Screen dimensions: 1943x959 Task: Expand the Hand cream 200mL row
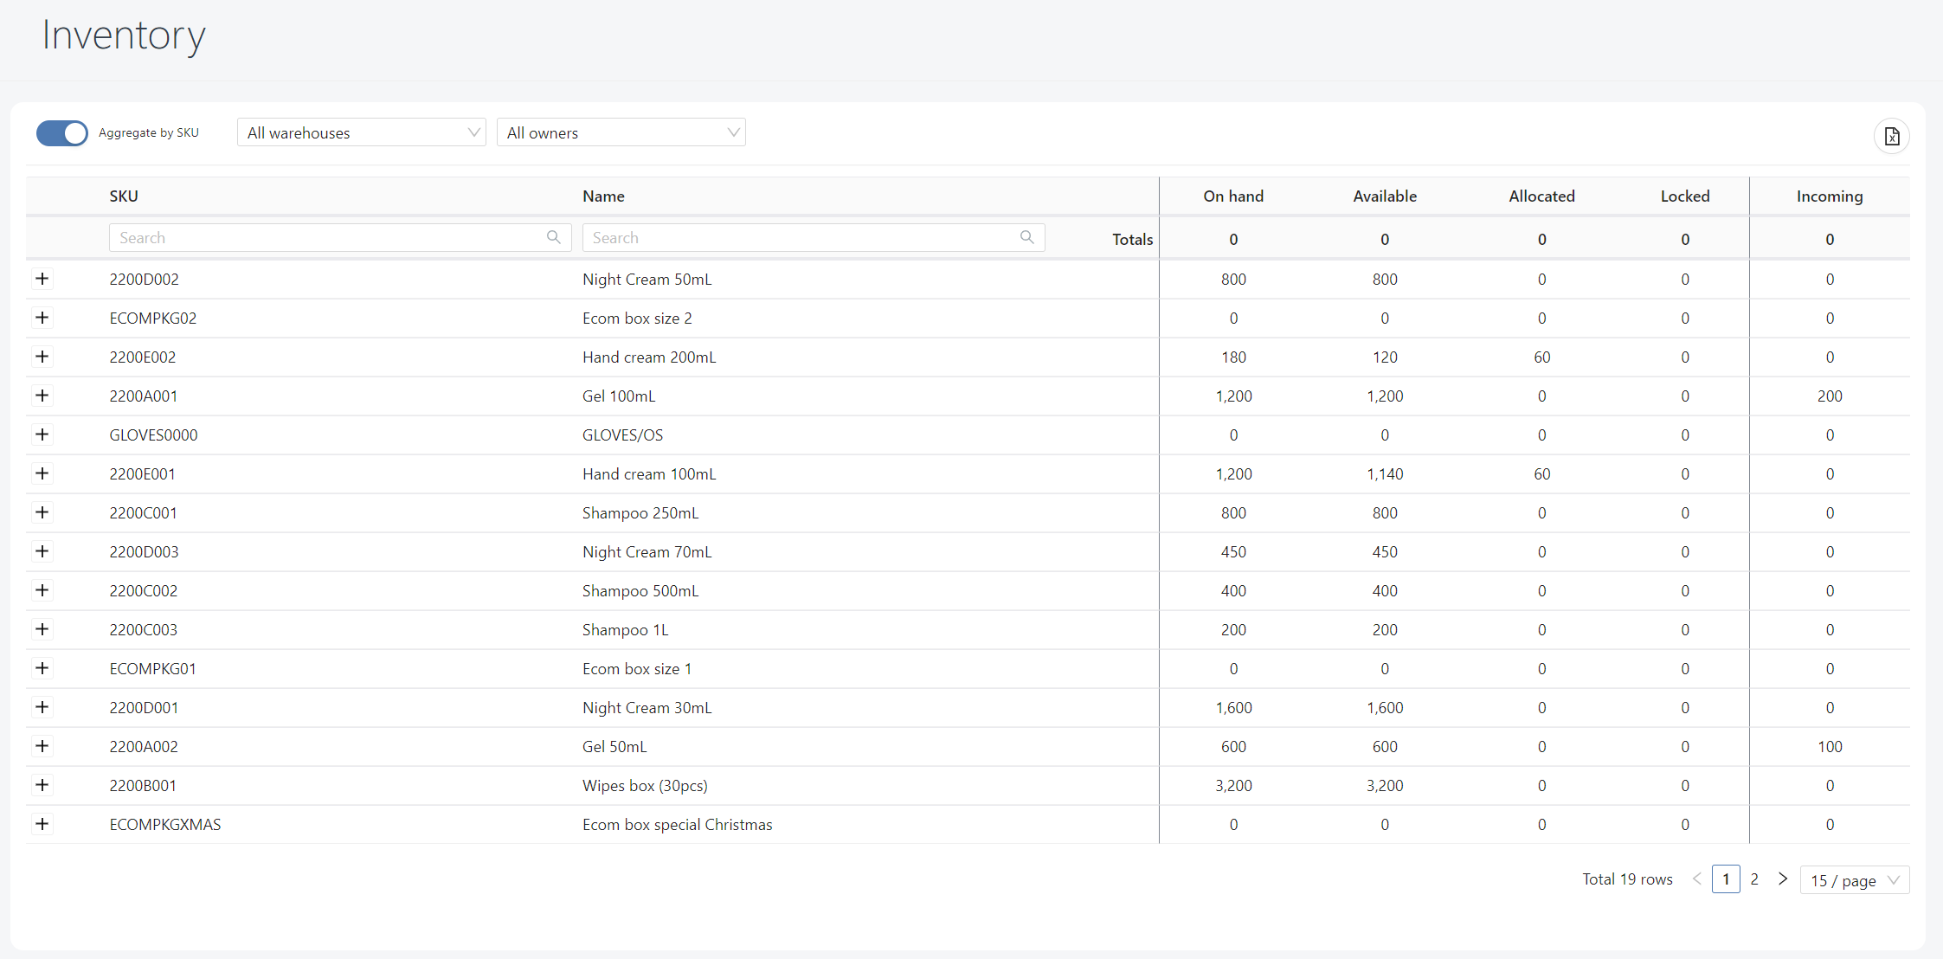coord(42,357)
